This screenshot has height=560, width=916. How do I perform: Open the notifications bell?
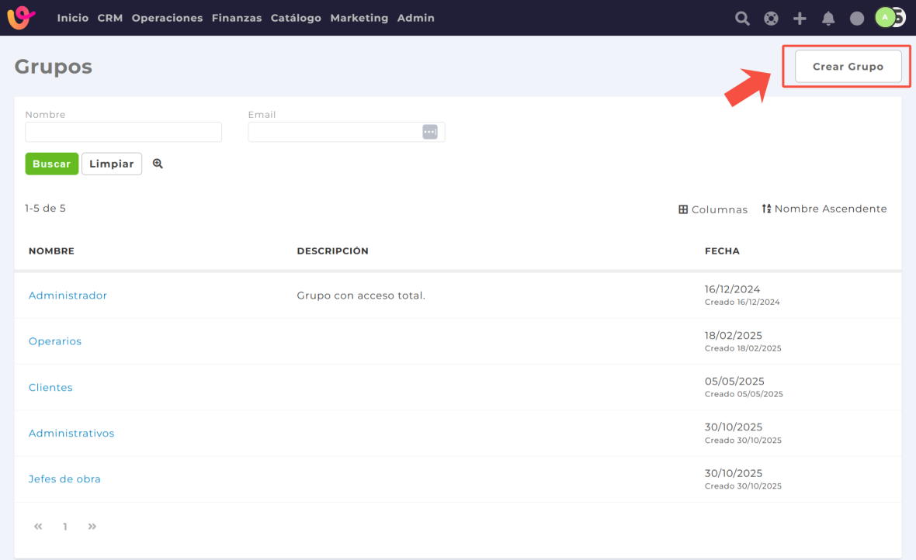(x=828, y=19)
